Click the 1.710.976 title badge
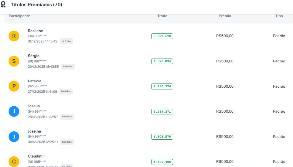The image size is (293, 167). click(162, 86)
